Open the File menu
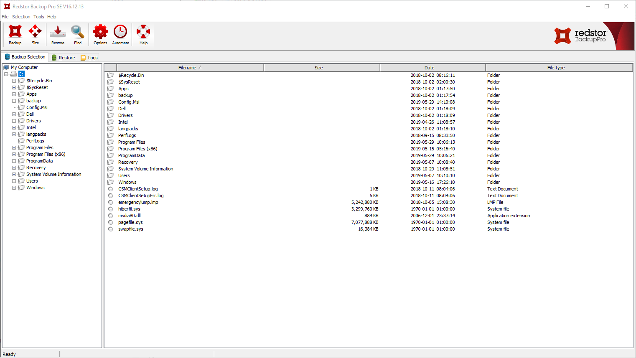636x358 pixels. [x=5, y=17]
